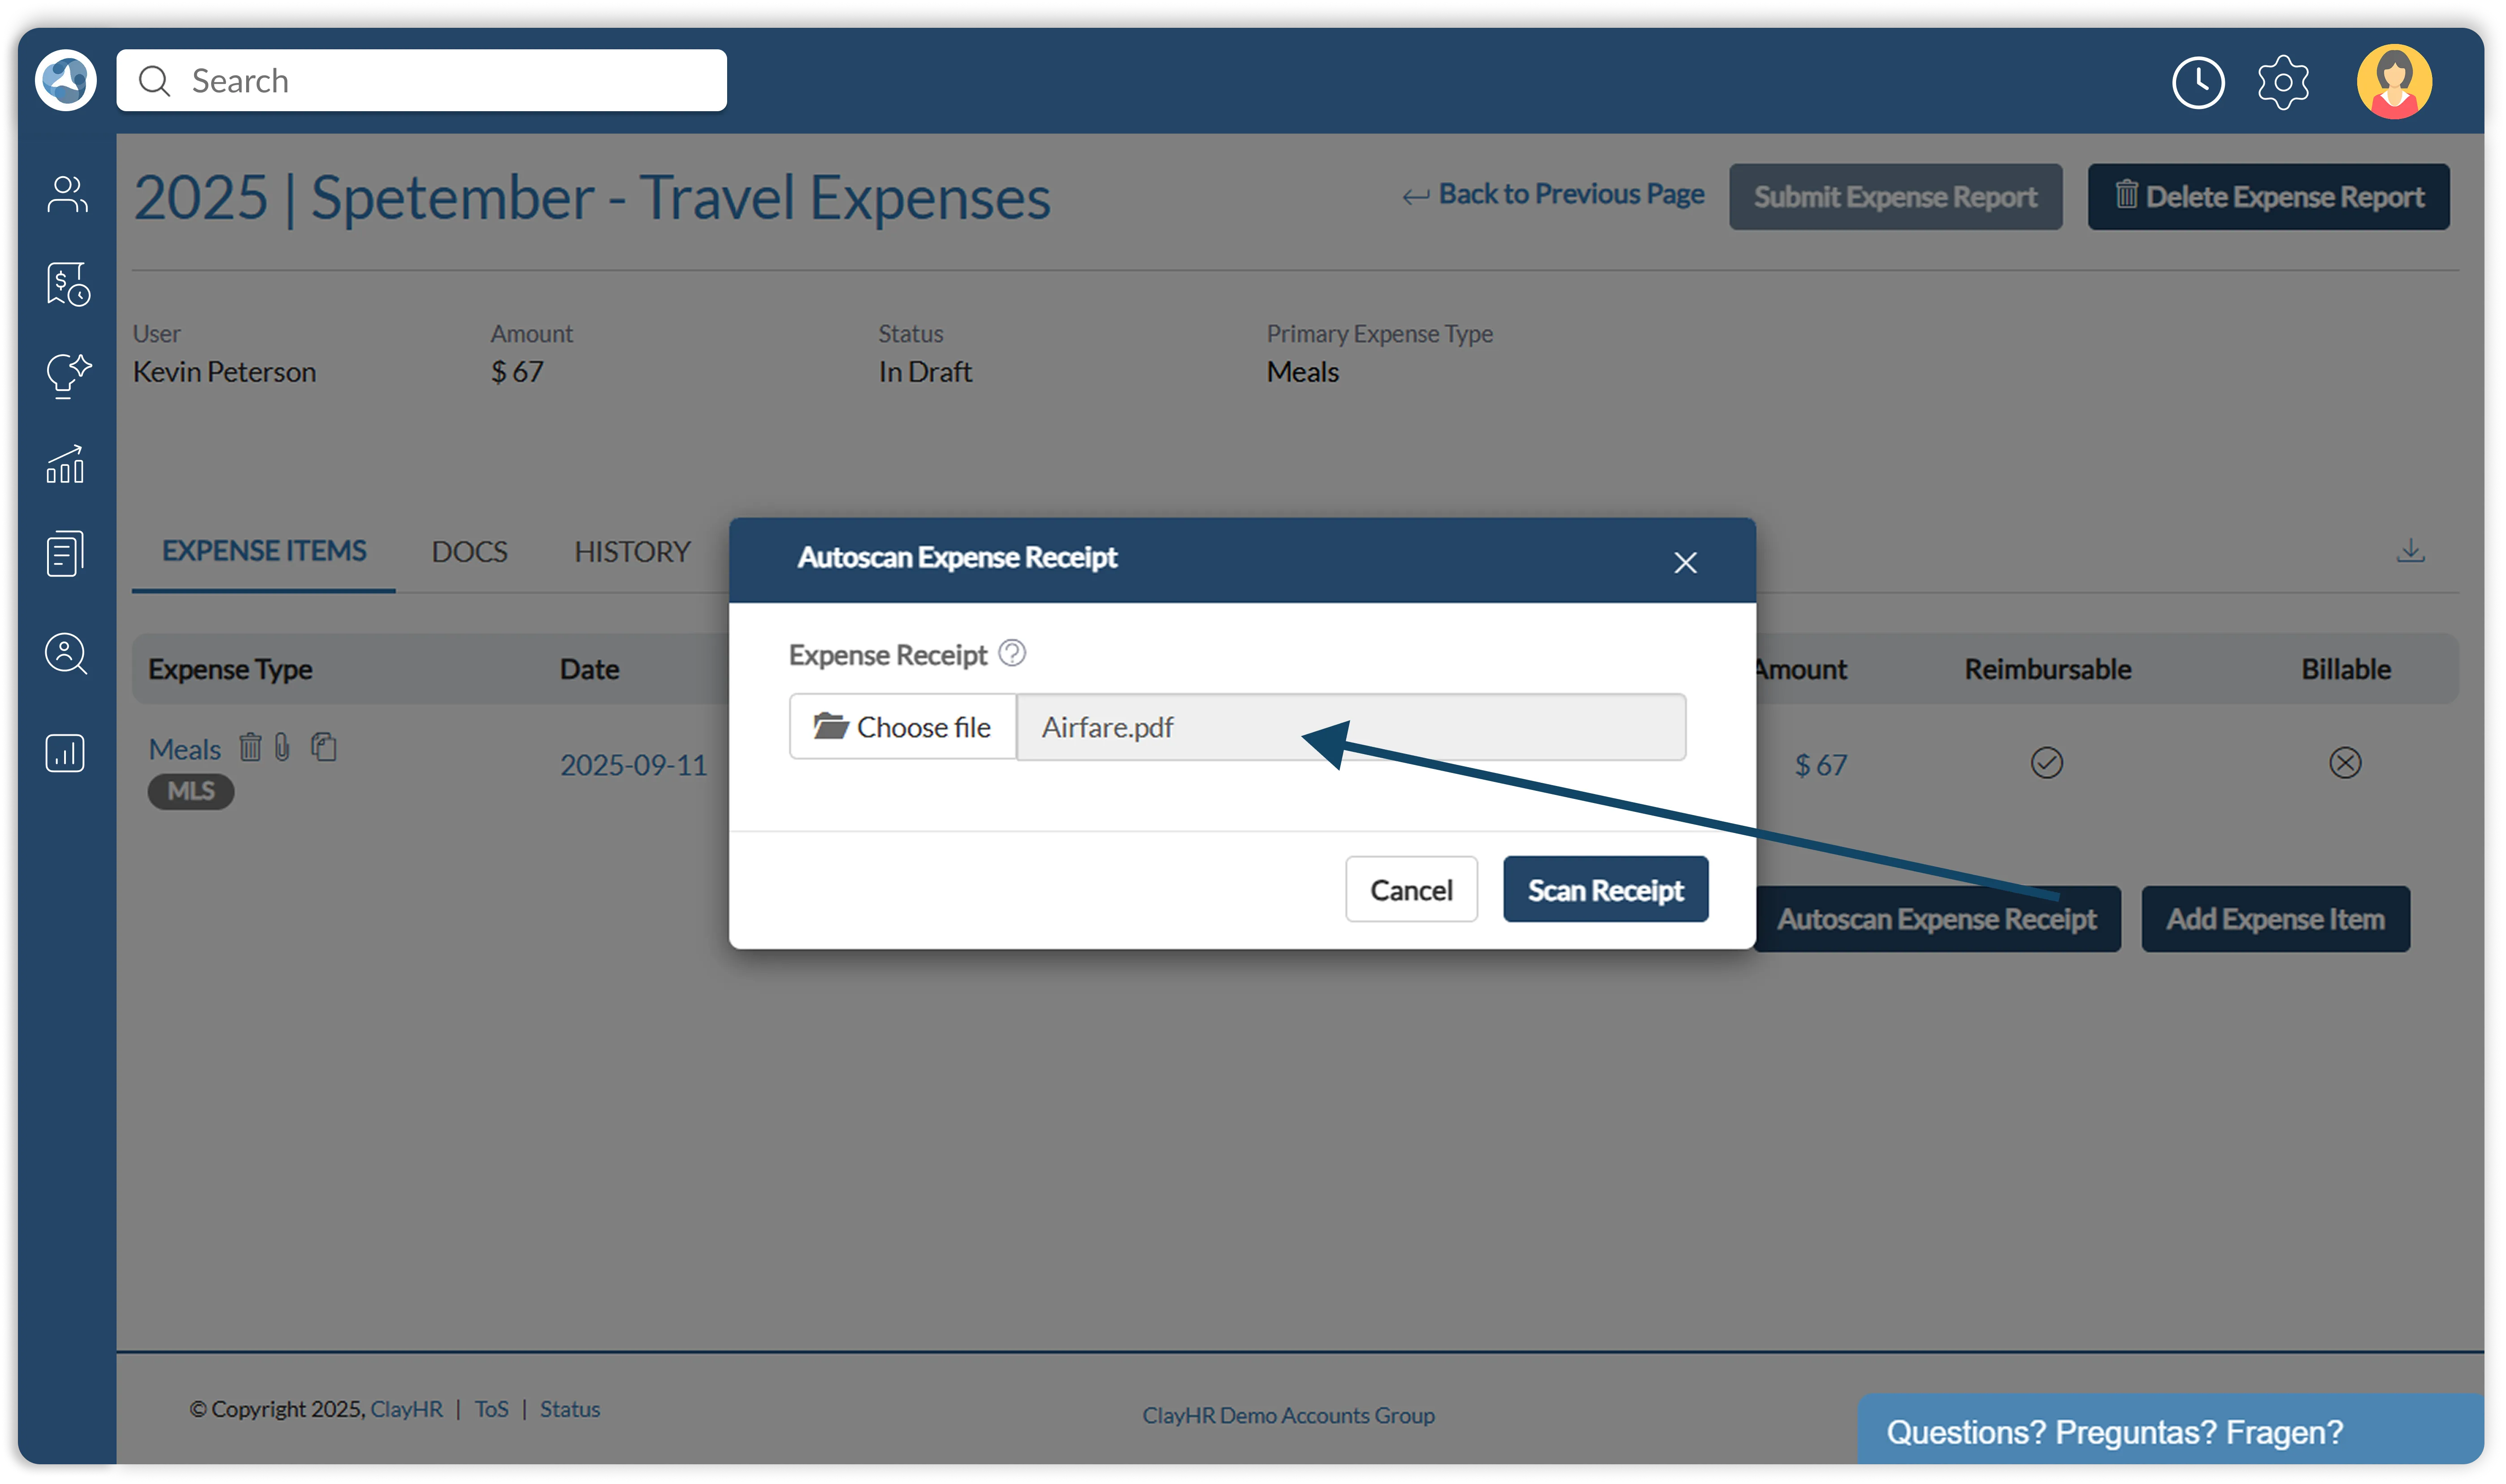Open the growth chart sidebar icon

pos(66,465)
